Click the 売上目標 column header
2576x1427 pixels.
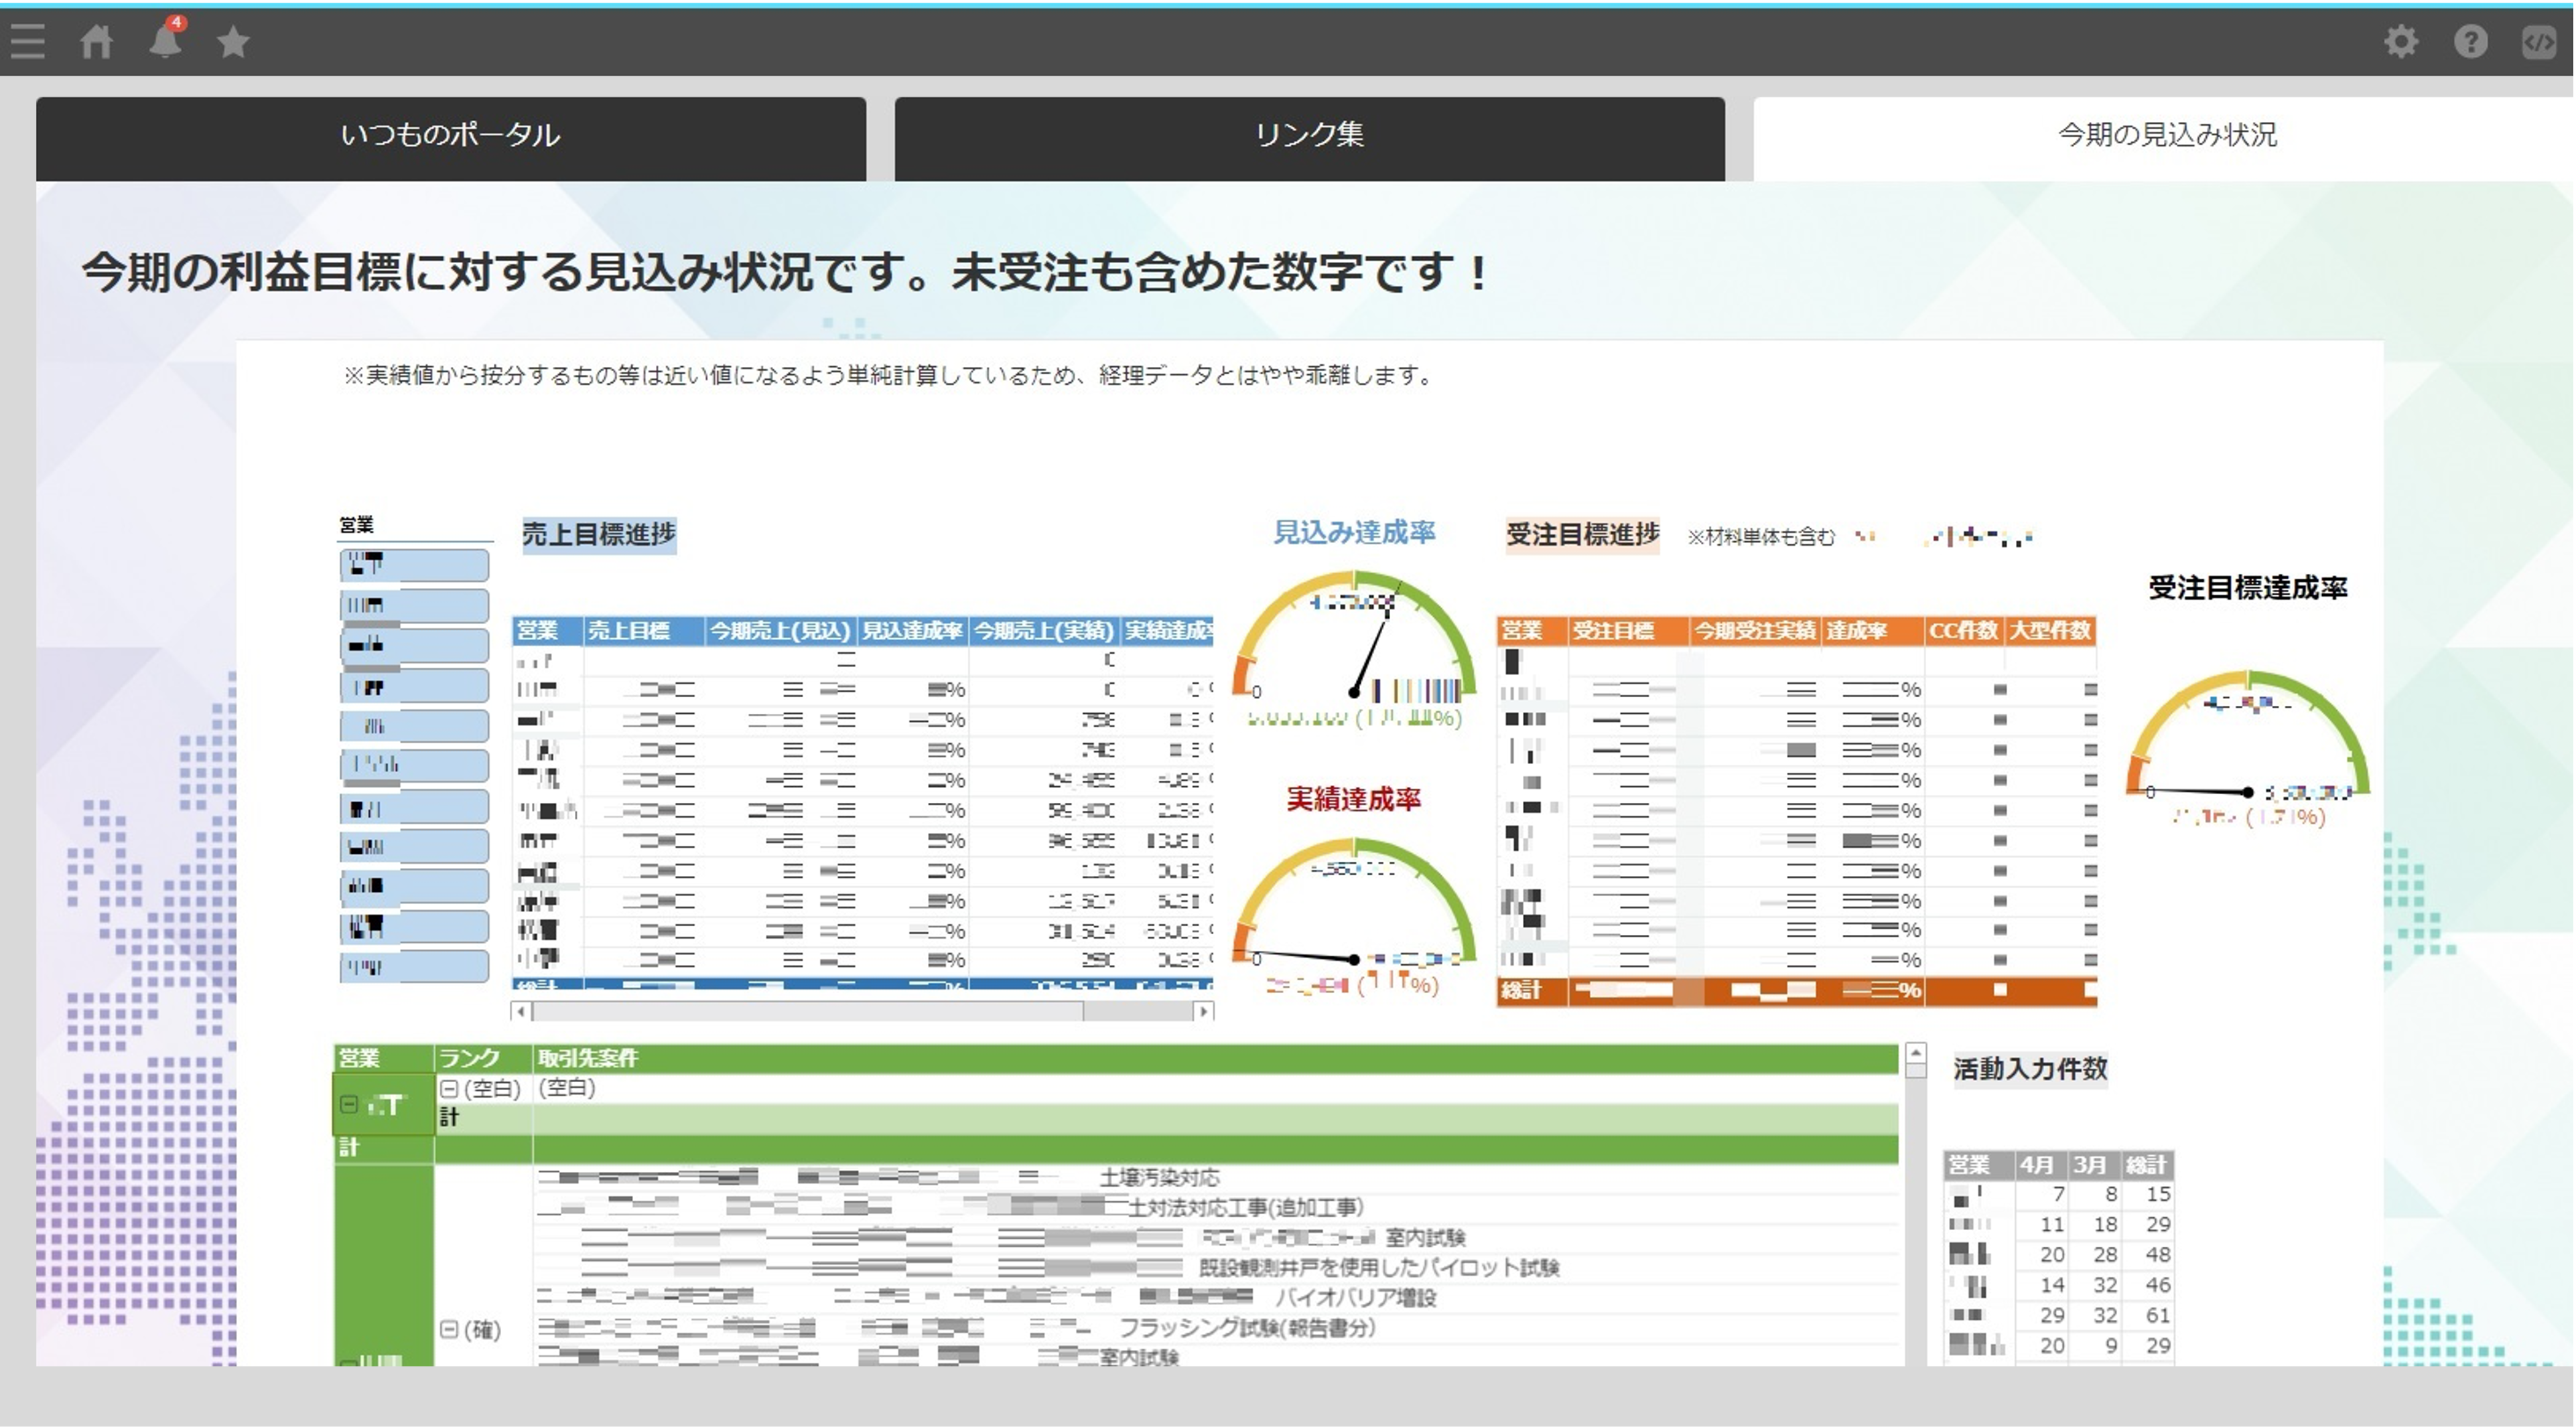point(629,631)
